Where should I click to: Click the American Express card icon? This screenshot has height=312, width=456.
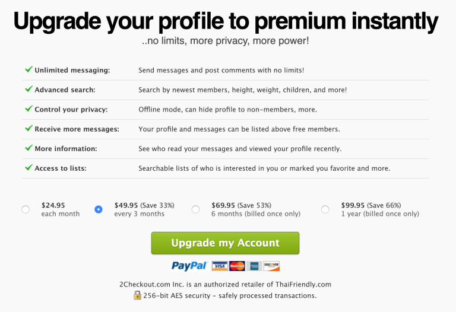click(x=254, y=266)
